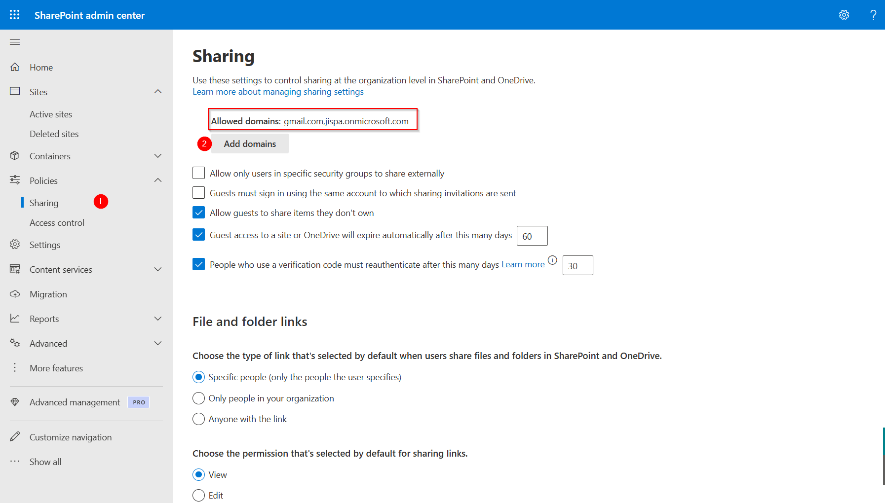Viewport: 885px width, 503px height.
Task: Uncheck 'Allow guests to share items they don't own'
Action: [x=198, y=212]
